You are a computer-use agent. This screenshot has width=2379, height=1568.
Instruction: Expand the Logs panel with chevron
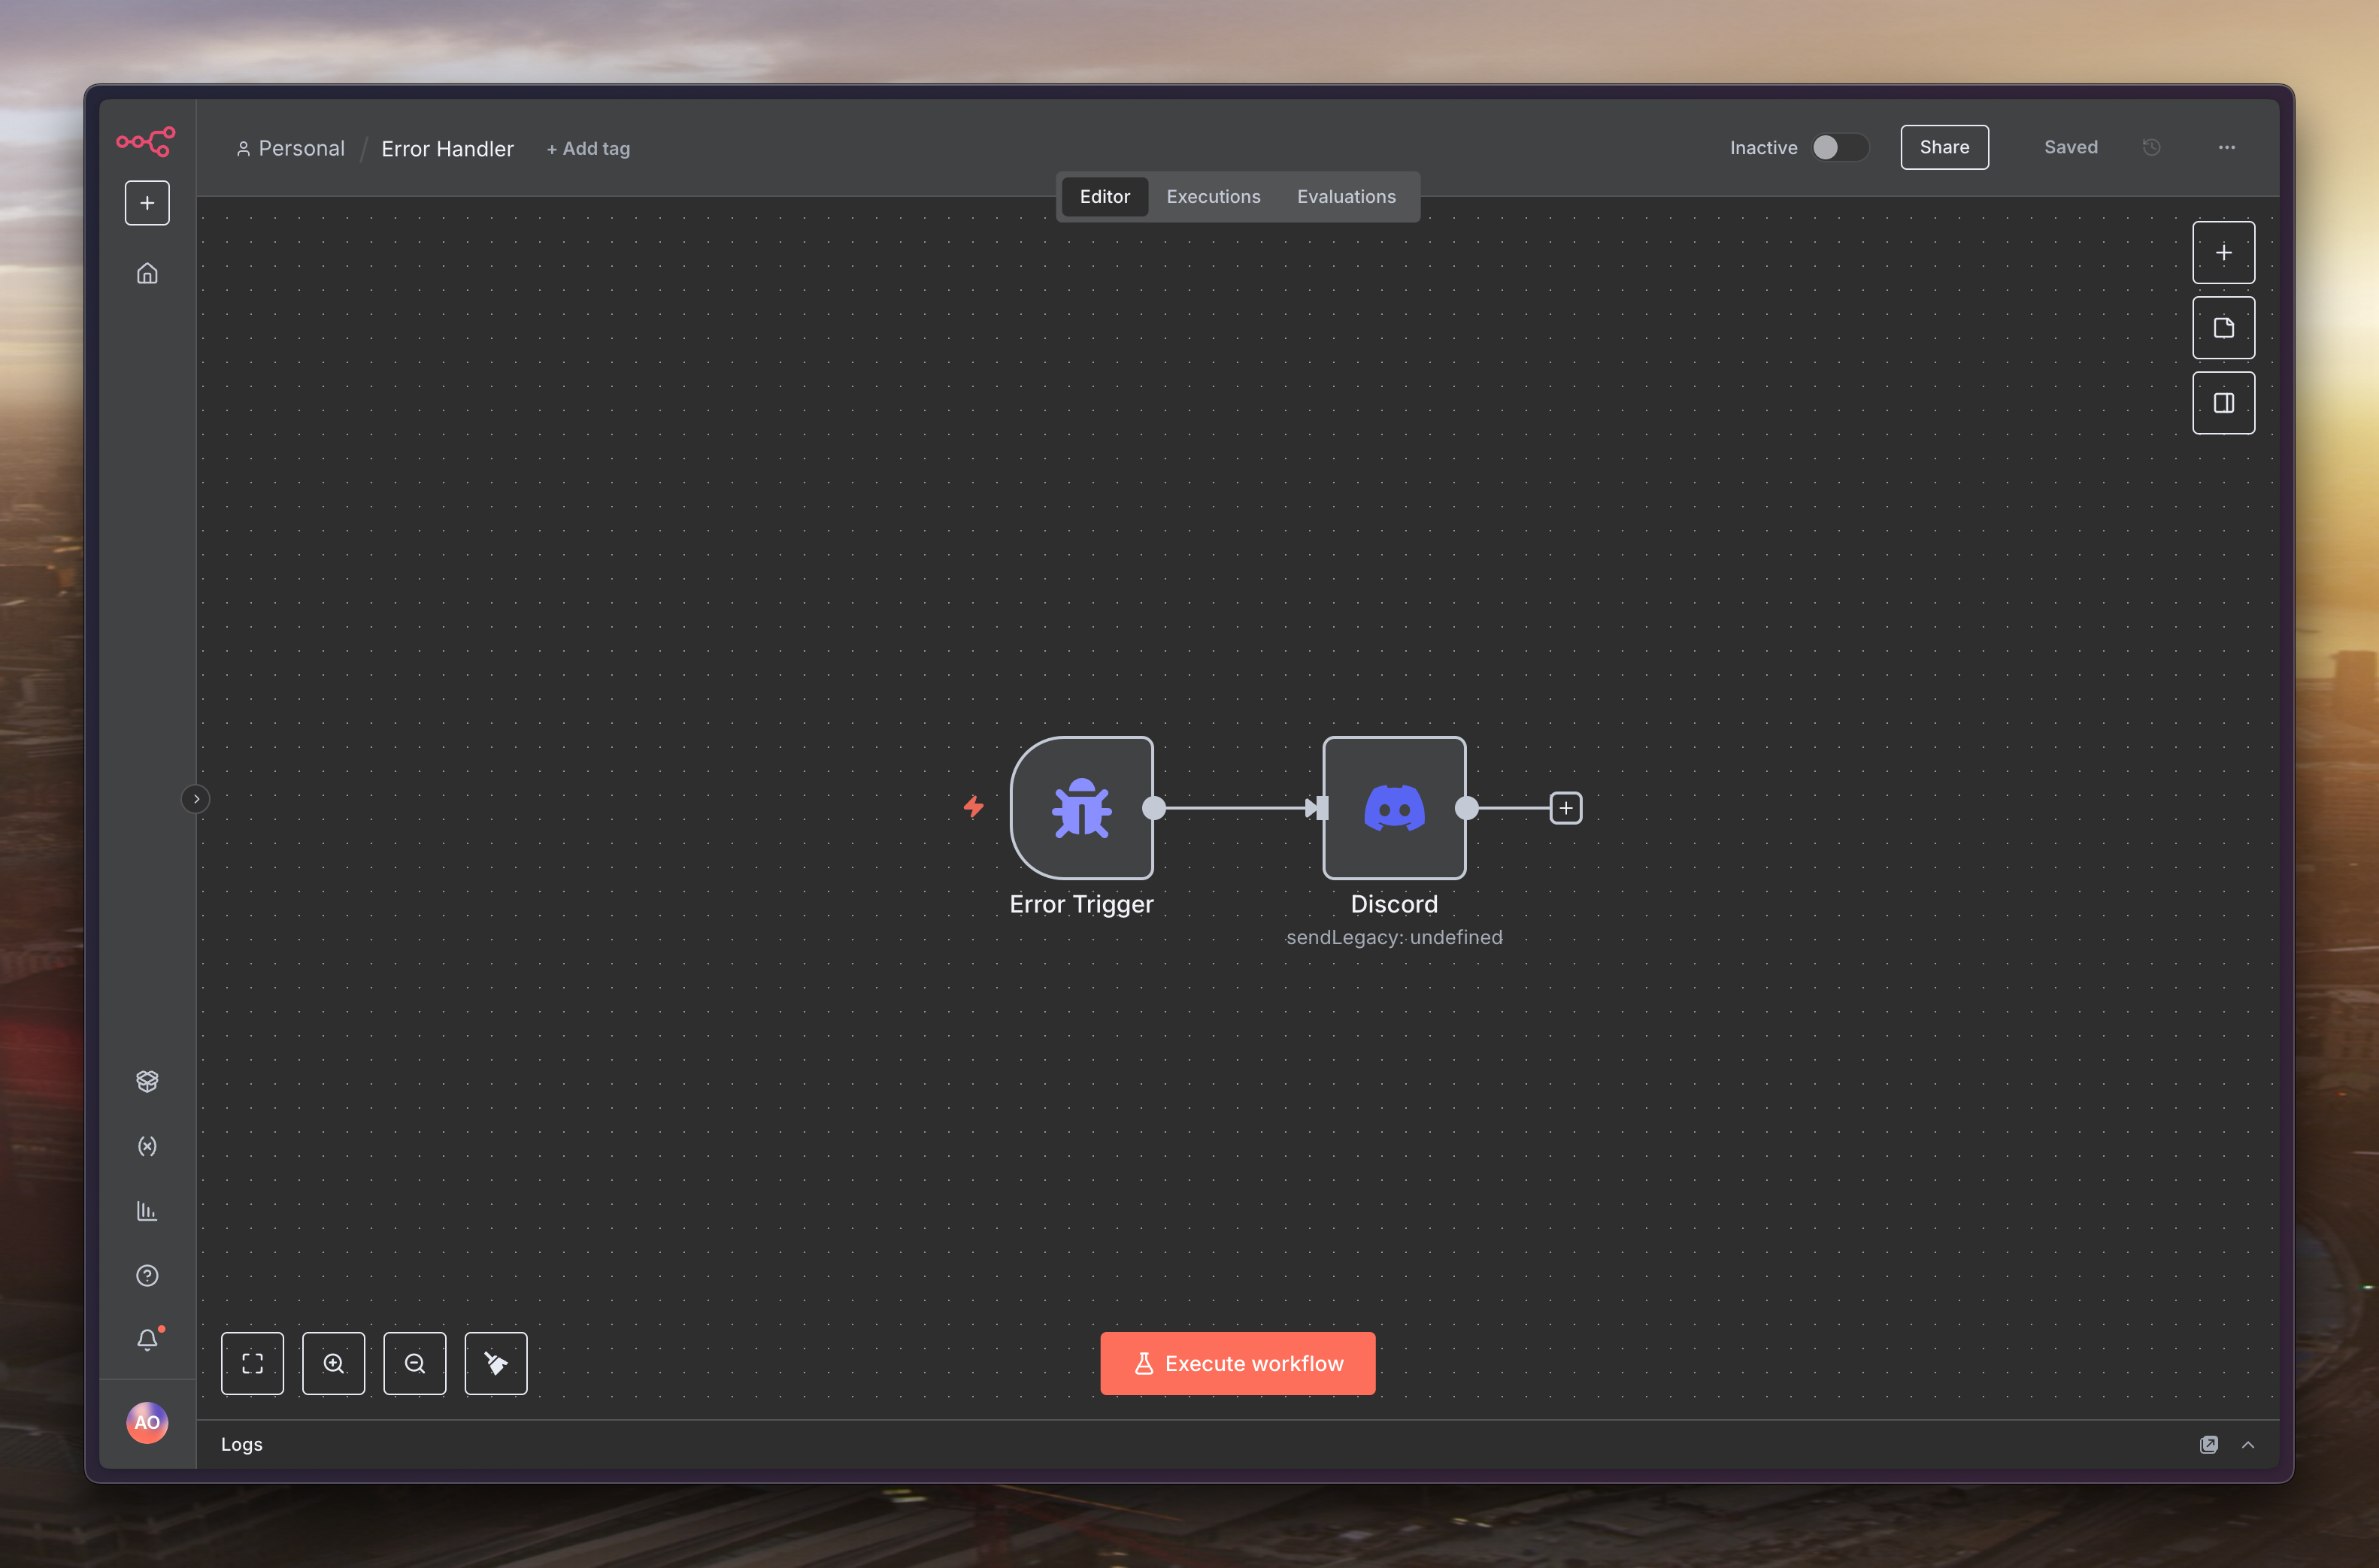point(2247,1444)
